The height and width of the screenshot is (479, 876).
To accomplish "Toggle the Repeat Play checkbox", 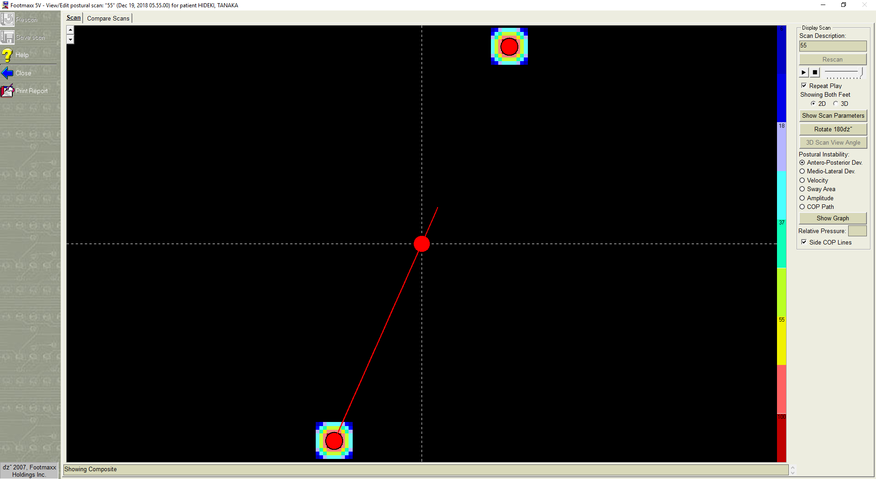I will coord(804,86).
